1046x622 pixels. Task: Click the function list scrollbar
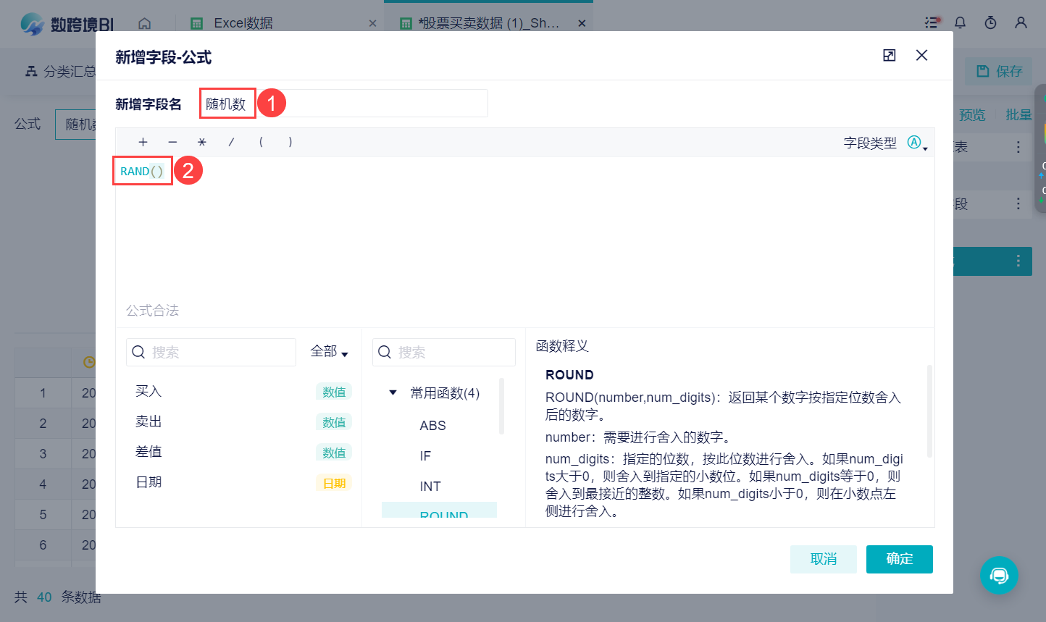(x=501, y=405)
